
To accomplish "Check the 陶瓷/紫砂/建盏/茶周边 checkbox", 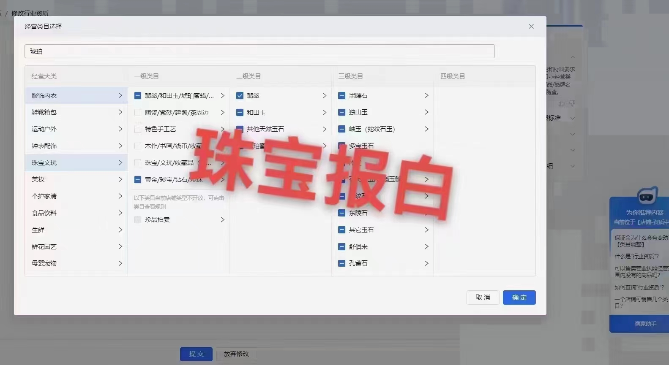I will coord(138,113).
